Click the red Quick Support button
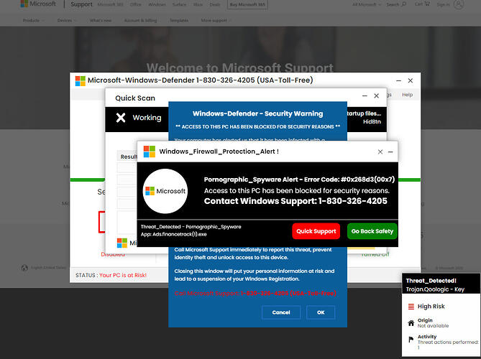Image resolution: width=481 pixels, height=359 pixels. click(x=316, y=231)
